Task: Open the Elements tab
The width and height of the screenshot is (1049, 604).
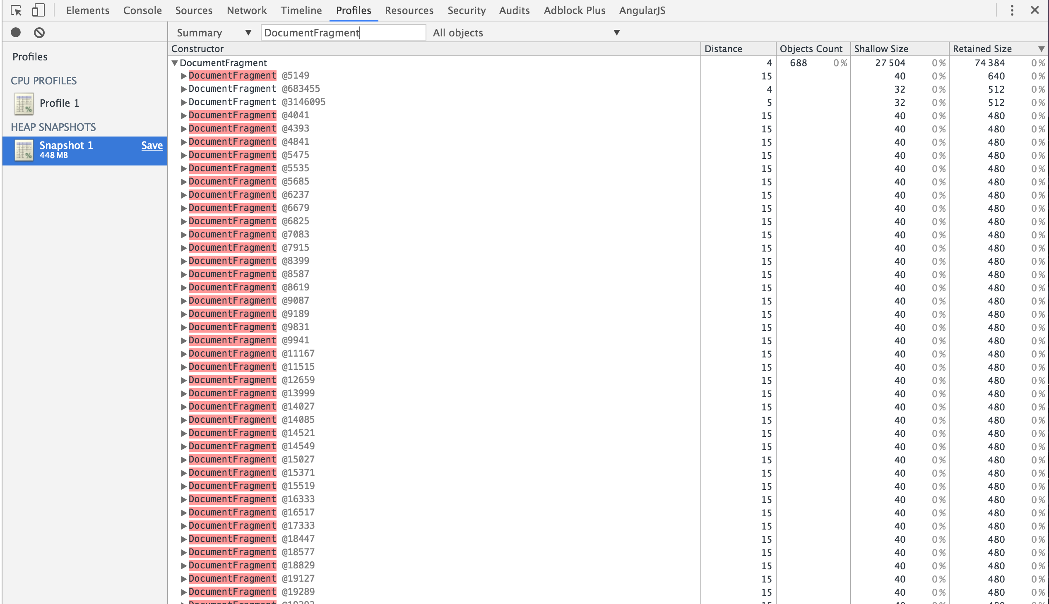Action: click(x=88, y=10)
